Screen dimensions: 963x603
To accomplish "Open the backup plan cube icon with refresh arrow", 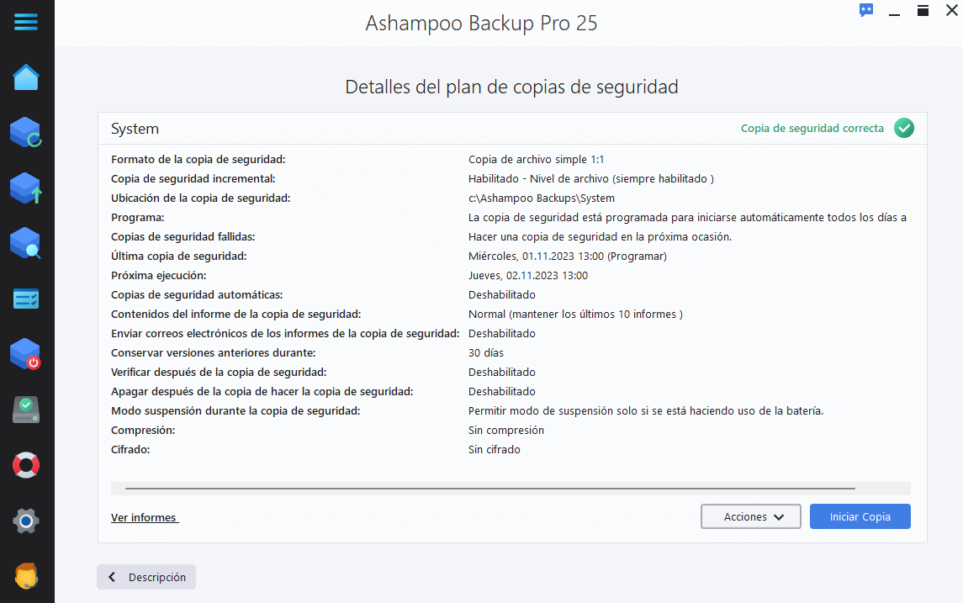I will pos(26,133).
